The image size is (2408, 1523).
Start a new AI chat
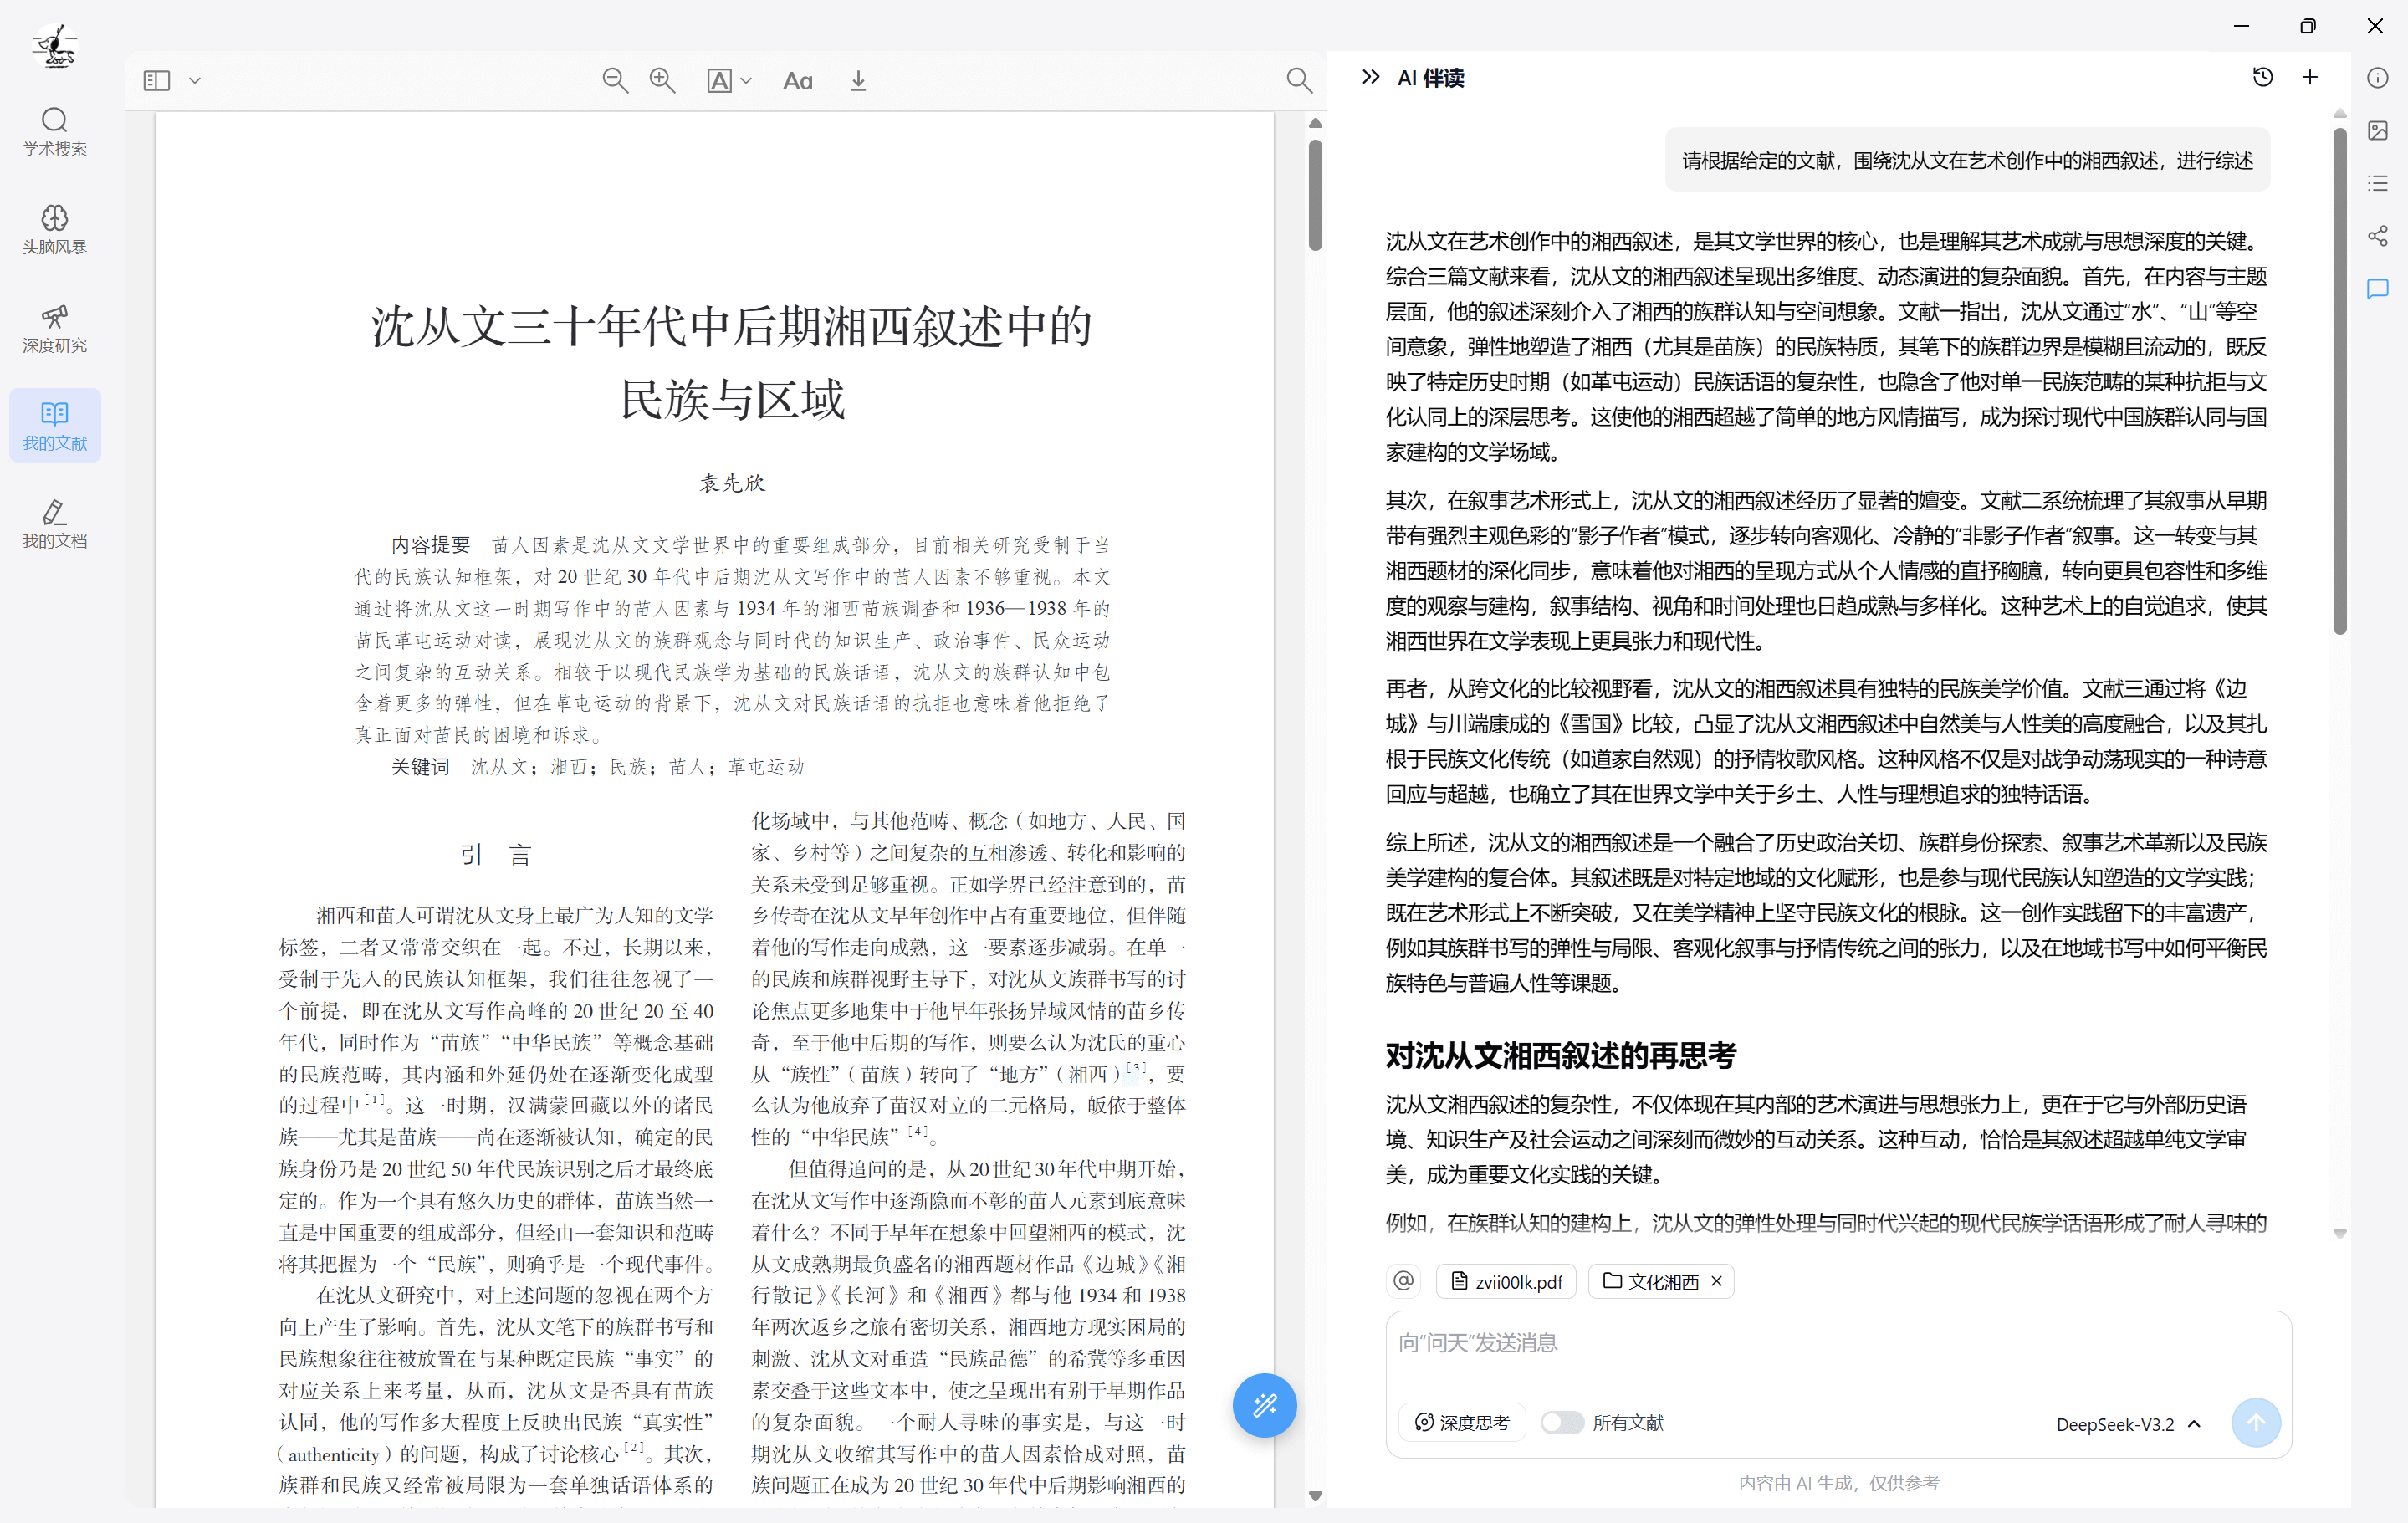[2310, 78]
